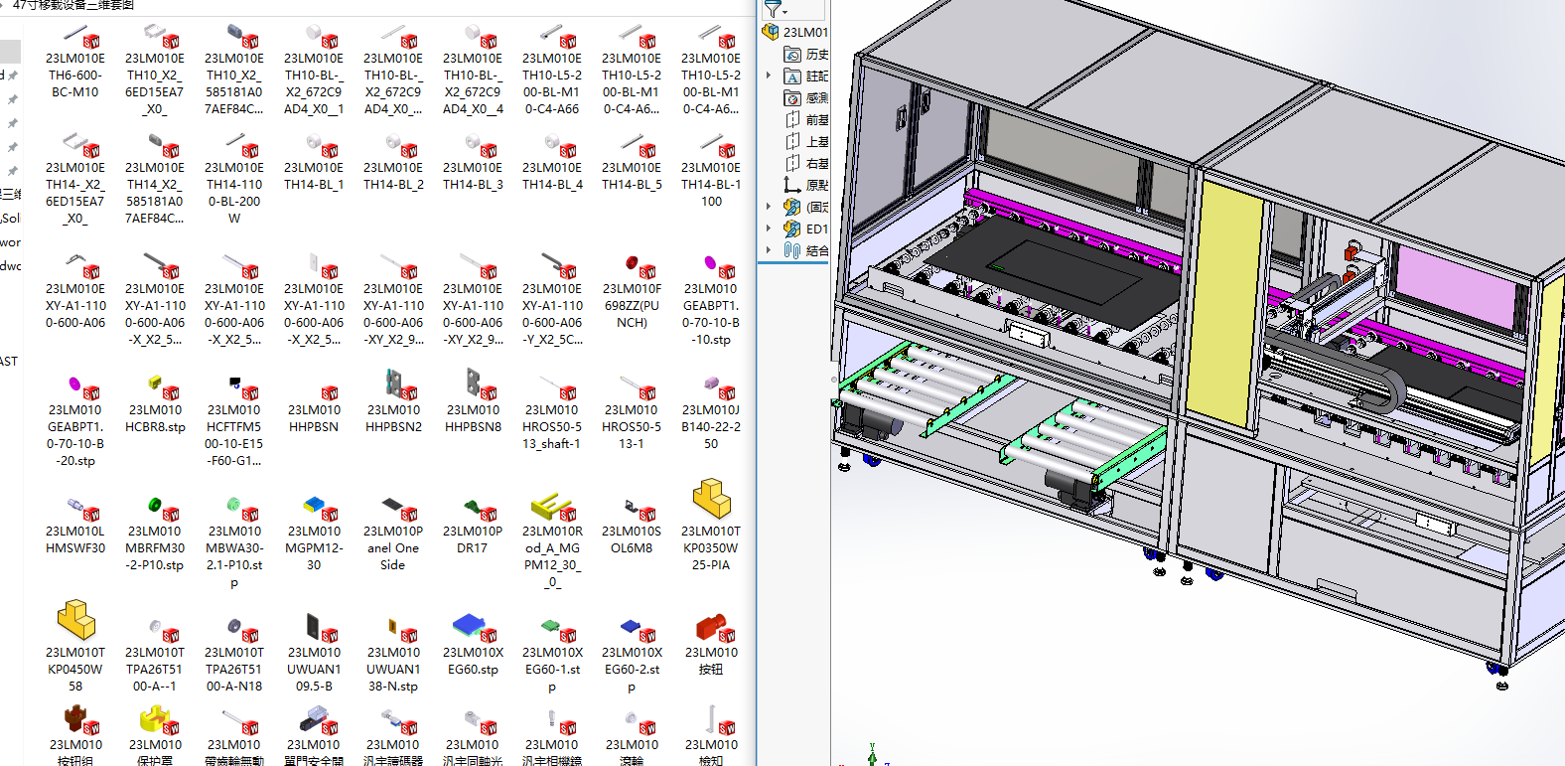
Task: Expand the Mates paperclip node
Action: click(x=769, y=250)
